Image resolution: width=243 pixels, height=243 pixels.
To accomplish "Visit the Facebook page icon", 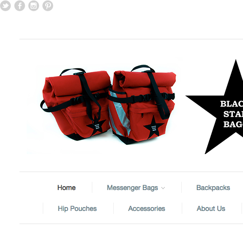I will pos(19,6).
